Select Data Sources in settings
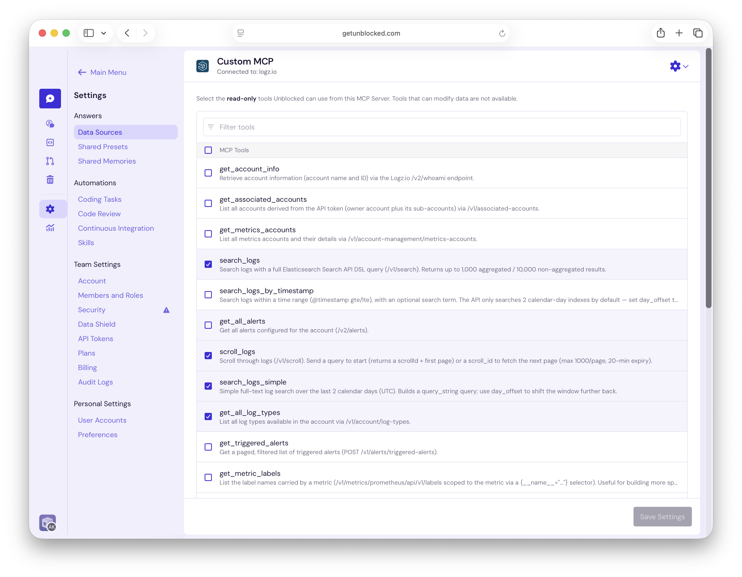Screen dimensions: 742x577 coord(126,132)
